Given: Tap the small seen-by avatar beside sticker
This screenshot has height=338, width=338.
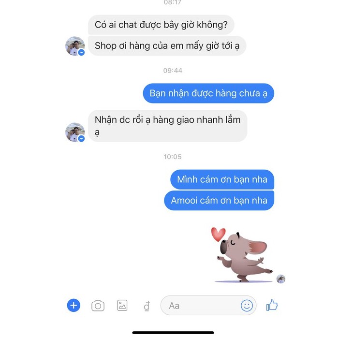Looking at the screenshot, I should coord(281,279).
